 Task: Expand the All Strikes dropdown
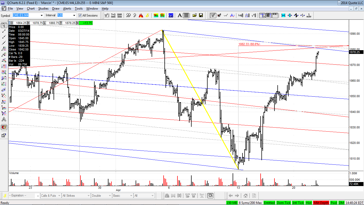tap(88, 196)
